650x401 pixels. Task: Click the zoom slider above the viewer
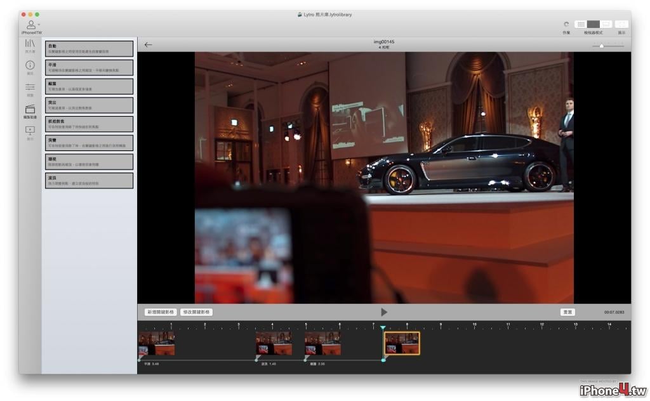point(608,46)
